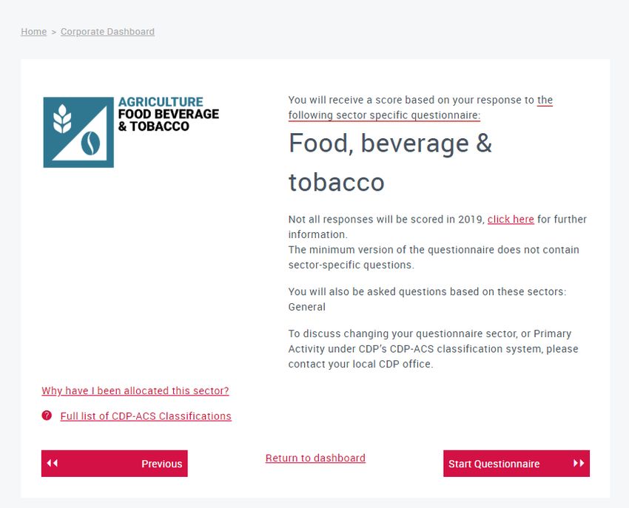Go to the Home breadcrumb
This screenshot has width=629, height=508.
click(34, 32)
